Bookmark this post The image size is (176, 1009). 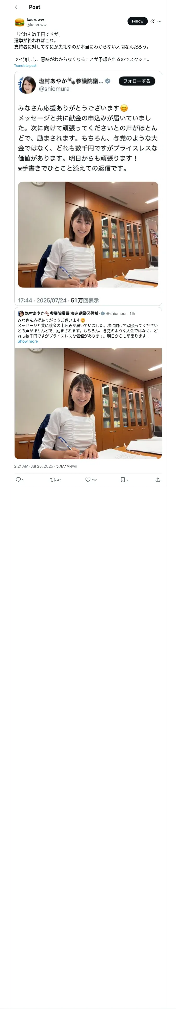pos(123,479)
